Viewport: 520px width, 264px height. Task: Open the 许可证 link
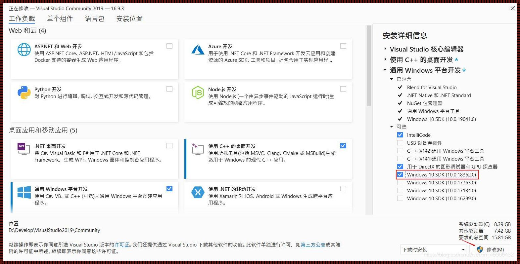[x=121, y=245]
